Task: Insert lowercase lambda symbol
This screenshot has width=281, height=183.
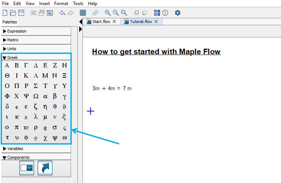Action: click(36, 117)
